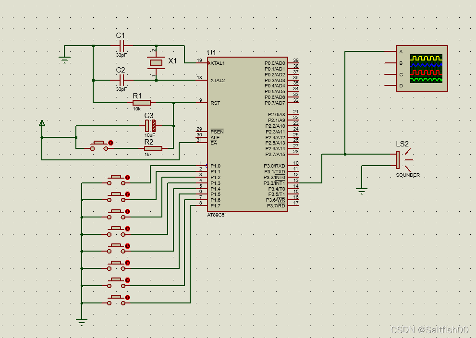Click push button wired to P1.4
Viewport: 476px width, 338px height.
[x=117, y=249]
